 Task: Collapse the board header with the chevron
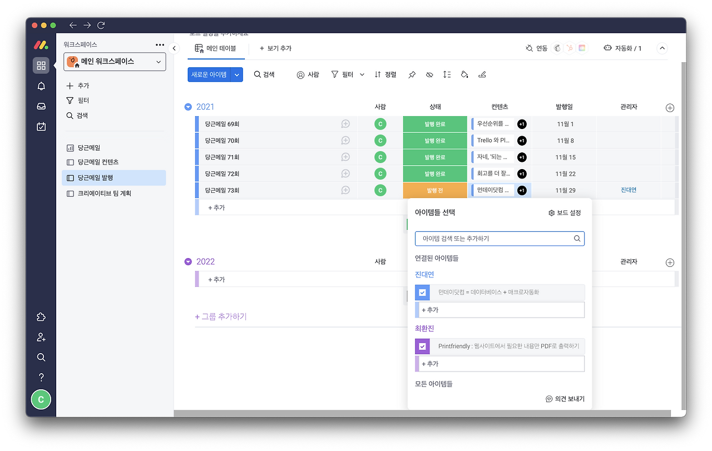pyautogui.click(x=662, y=48)
